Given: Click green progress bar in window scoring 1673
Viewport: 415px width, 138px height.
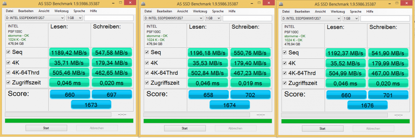Looking at the screenshot, I should [x=69, y=121].
